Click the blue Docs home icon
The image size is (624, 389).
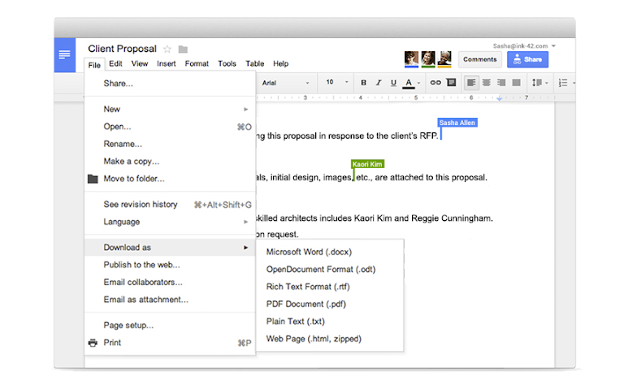click(x=64, y=55)
